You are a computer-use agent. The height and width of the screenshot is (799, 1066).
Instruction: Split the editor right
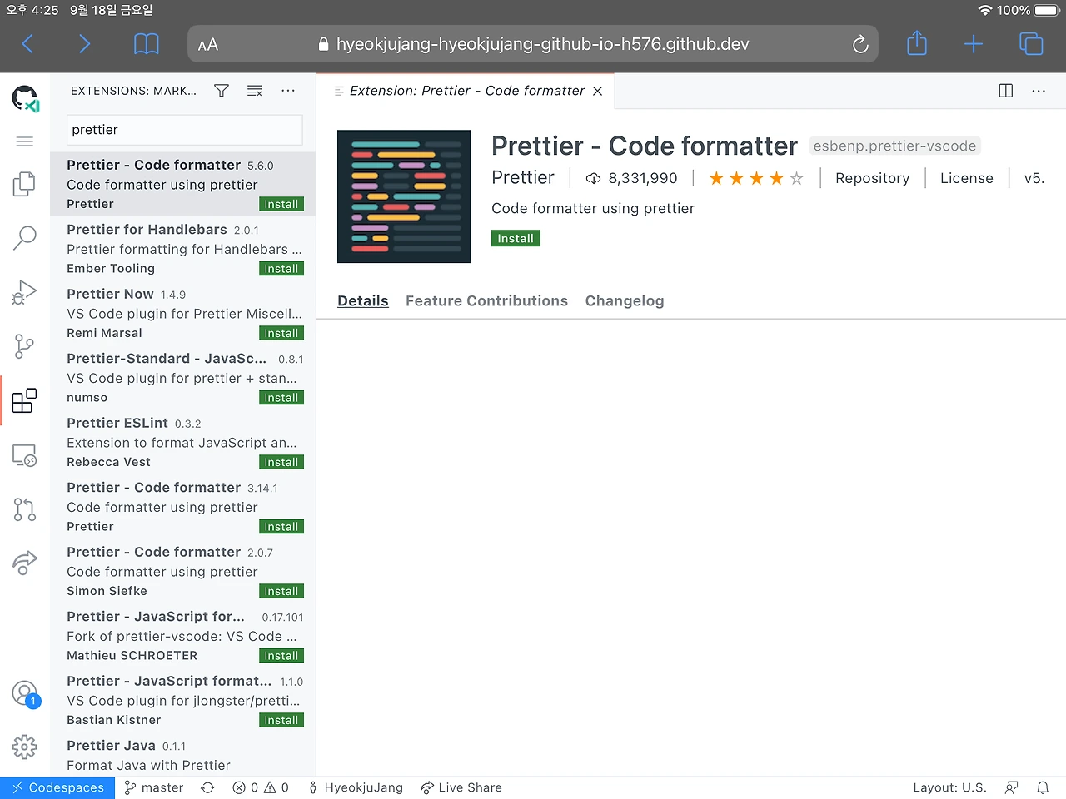click(x=1006, y=91)
